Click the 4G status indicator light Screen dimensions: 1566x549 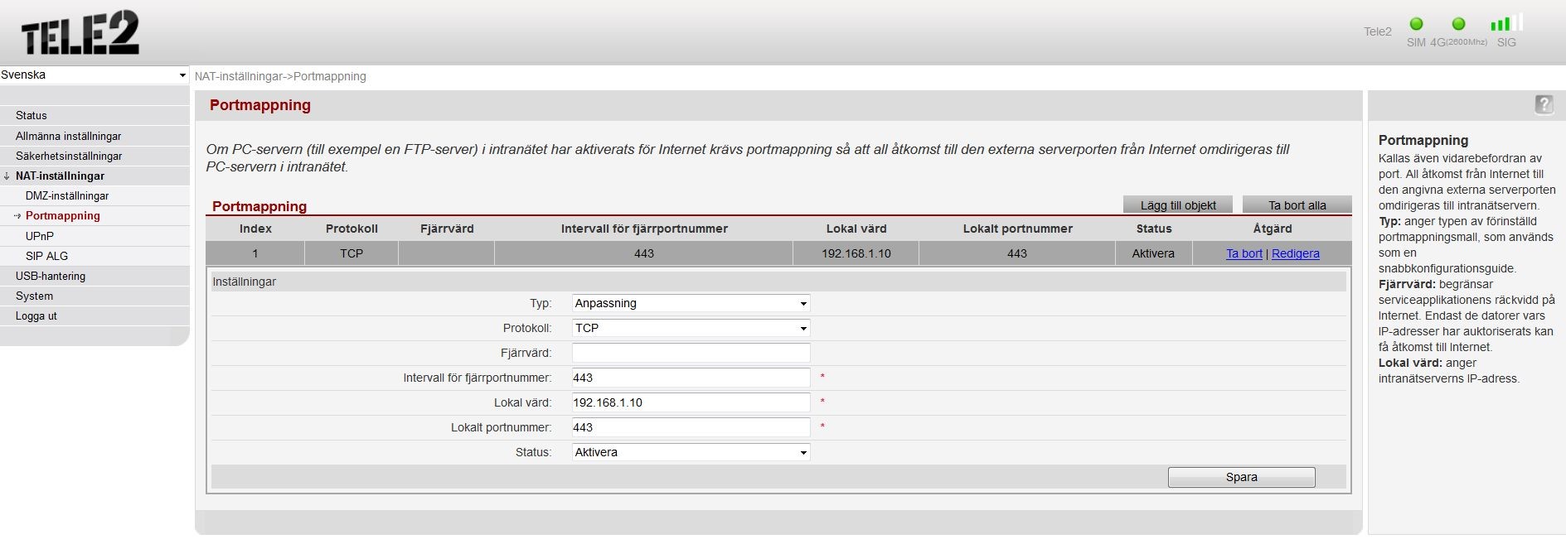point(1458,24)
